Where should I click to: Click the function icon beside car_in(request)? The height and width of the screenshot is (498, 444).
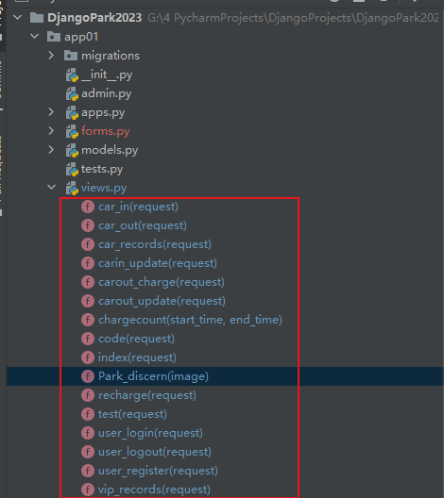(x=88, y=207)
